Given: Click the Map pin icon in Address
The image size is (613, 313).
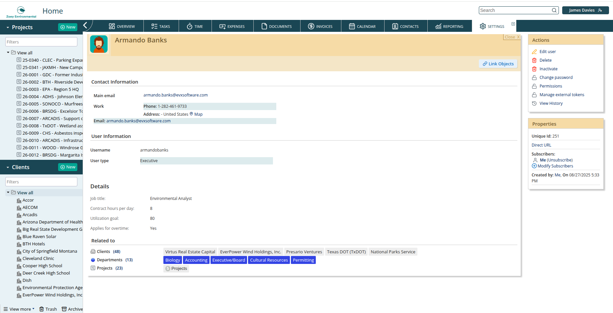Looking at the screenshot, I should click(x=191, y=114).
